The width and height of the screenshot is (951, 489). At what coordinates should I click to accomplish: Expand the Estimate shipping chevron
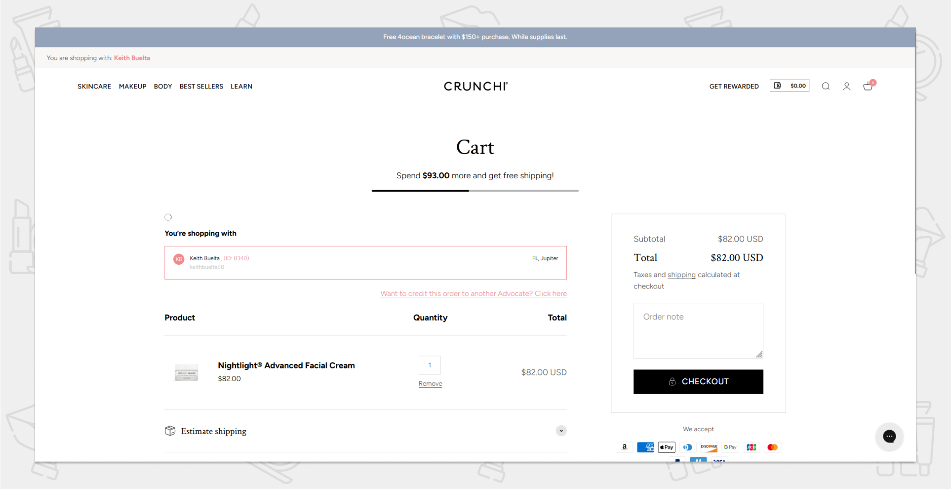click(561, 431)
